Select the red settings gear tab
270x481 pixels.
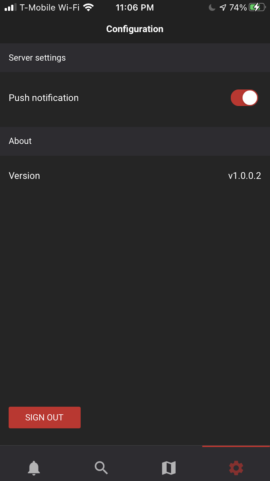tap(236, 468)
